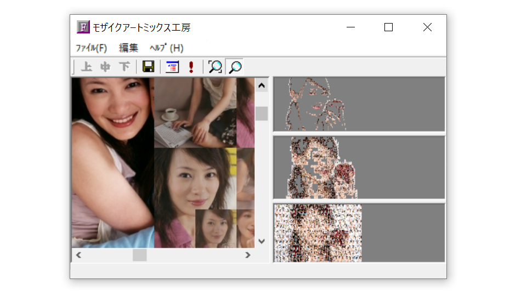The width and height of the screenshot is (521, 296).
Task: Click the vertical scrollbar thumb
Action: pyautogui.click(x=262, y=113)
